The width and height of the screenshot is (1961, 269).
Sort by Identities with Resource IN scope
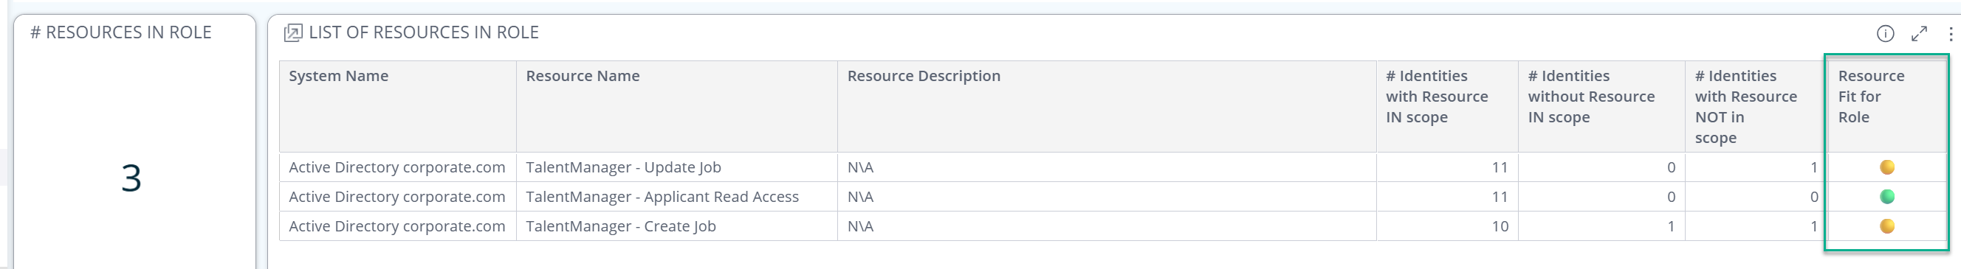pyautogui.click(x=1437, y=97)
